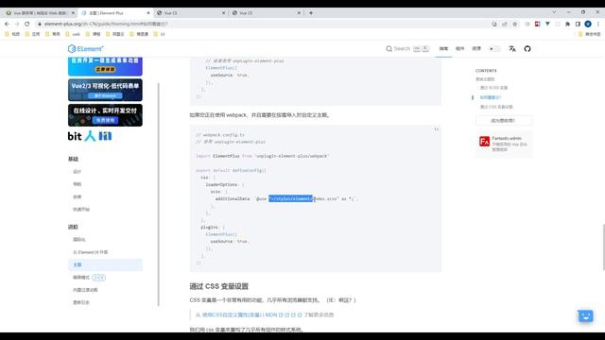Switch to the fourth tab Vue CLI
The height and width of the screenshot is (340, 605).
point(267,12)
